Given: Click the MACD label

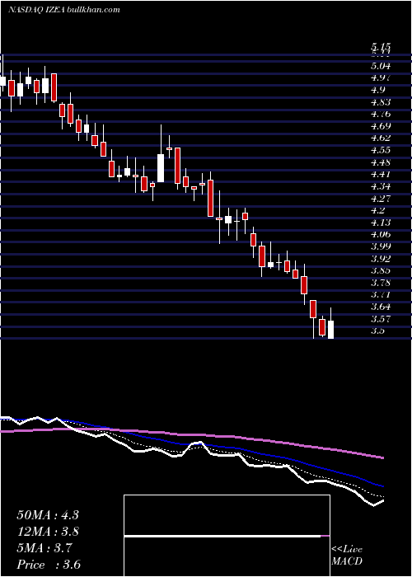Looking at the screenshot, I should tap(347, 561).
